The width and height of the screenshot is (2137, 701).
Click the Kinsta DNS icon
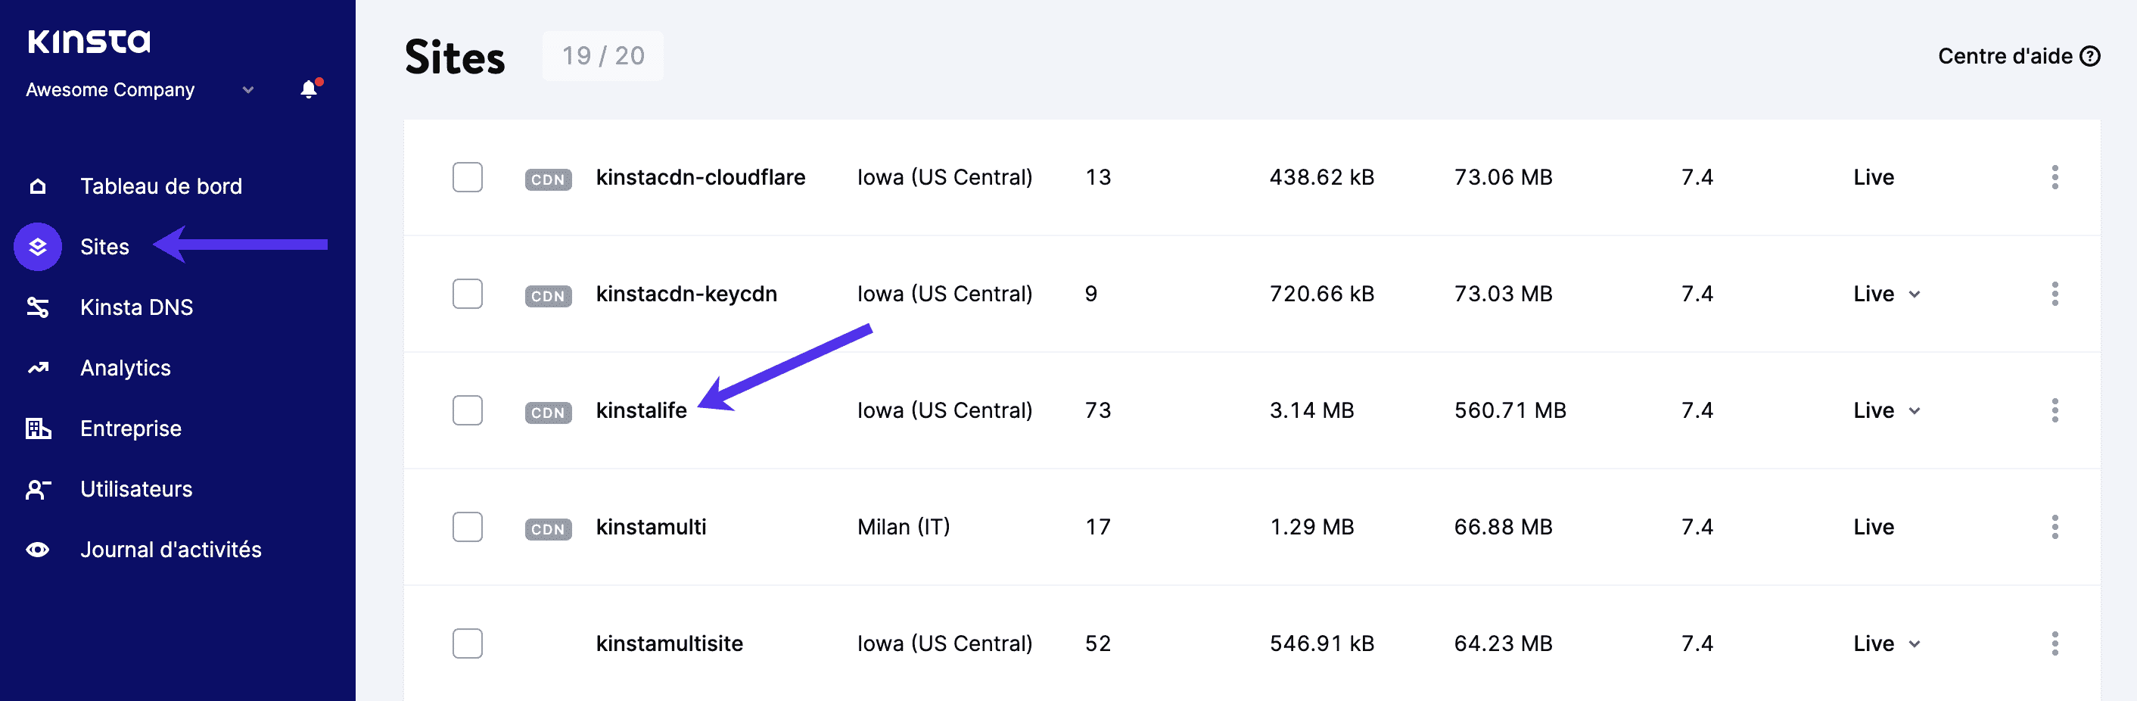tap(38, 307)
